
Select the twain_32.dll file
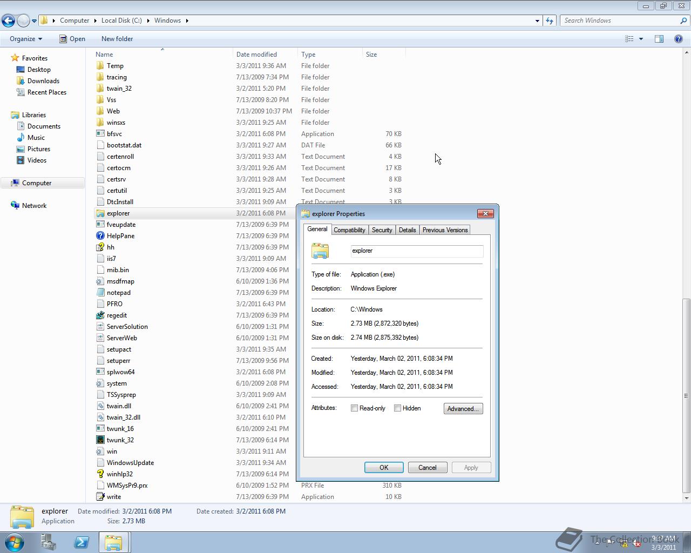click(x=123, y=417)
